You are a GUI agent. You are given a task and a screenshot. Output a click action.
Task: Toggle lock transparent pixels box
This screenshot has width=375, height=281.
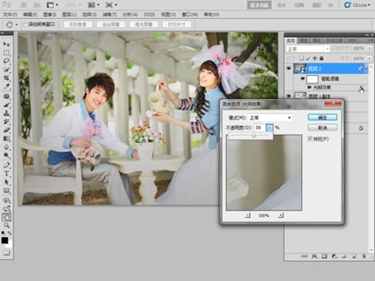tap(302, 58)
